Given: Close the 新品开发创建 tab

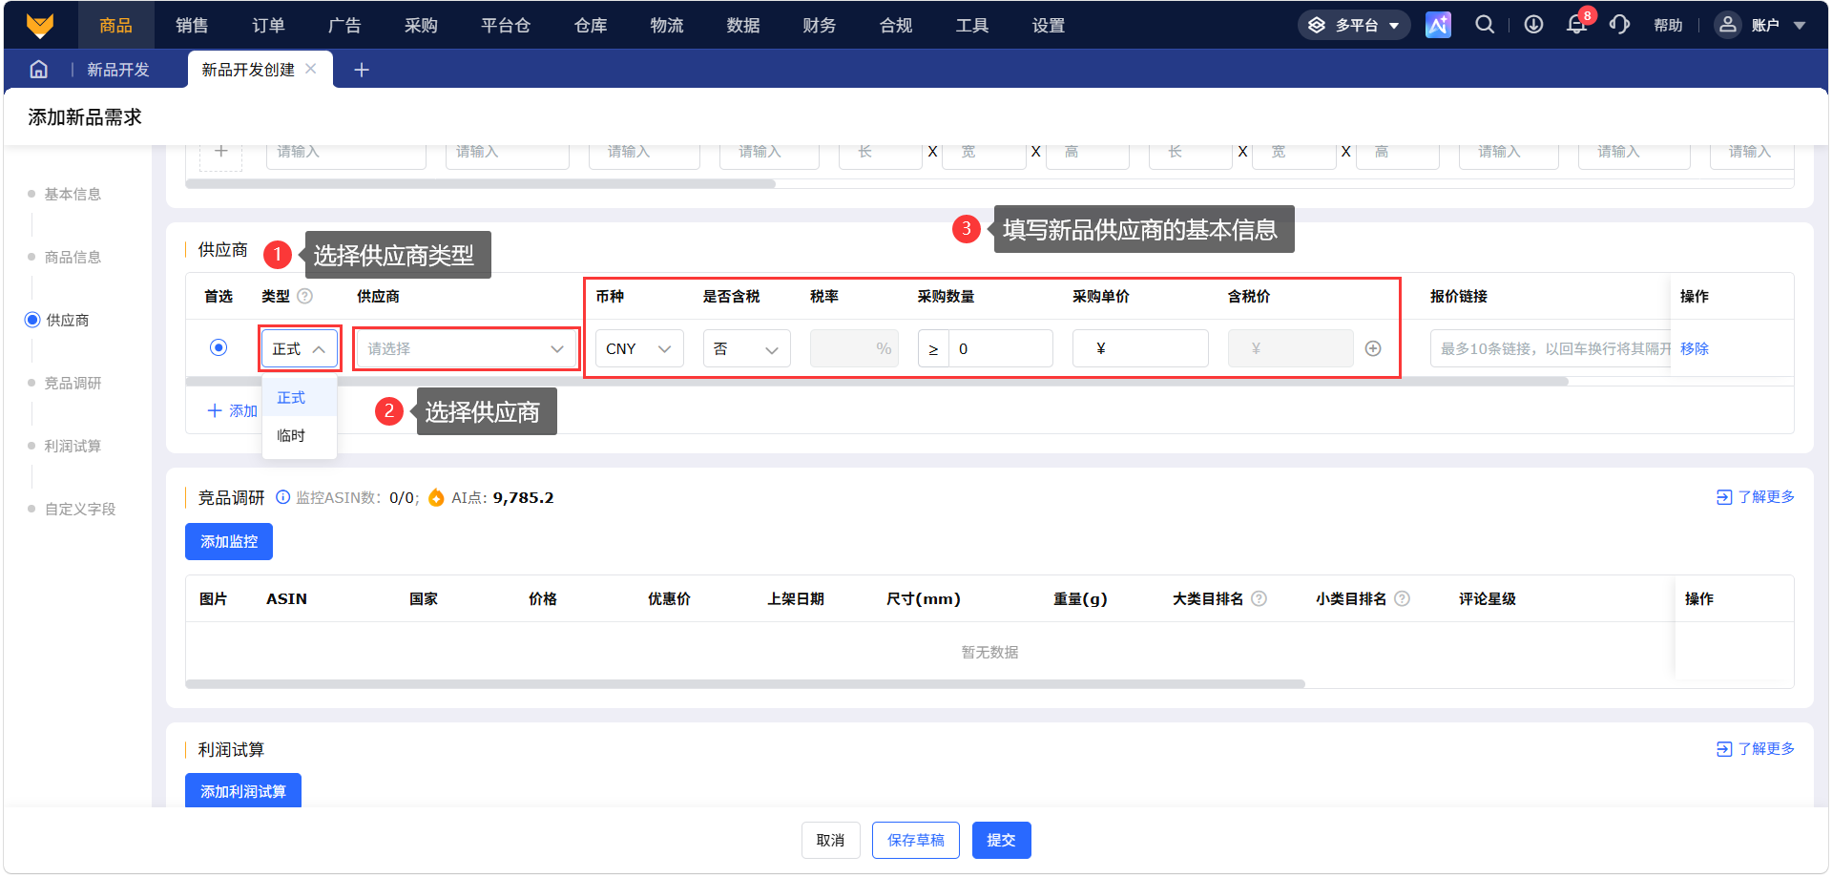Looking at the screenshot, I should 311,69.
